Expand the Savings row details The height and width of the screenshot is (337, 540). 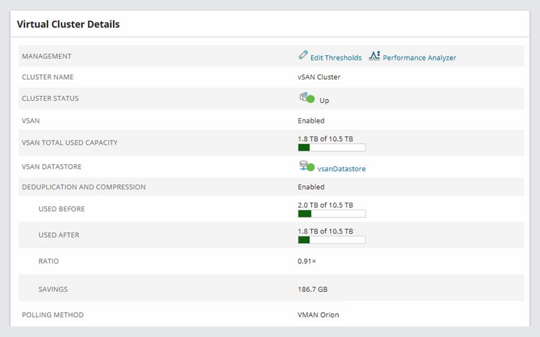53,289
